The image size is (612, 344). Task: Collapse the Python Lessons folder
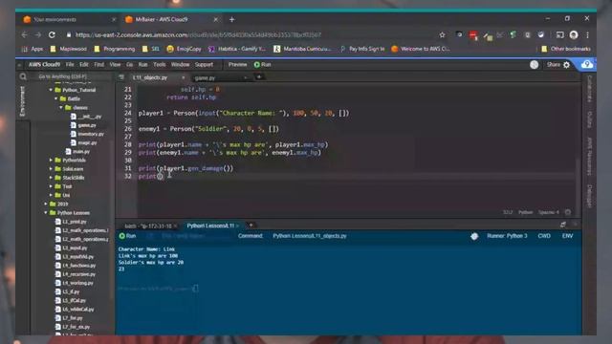46,212
